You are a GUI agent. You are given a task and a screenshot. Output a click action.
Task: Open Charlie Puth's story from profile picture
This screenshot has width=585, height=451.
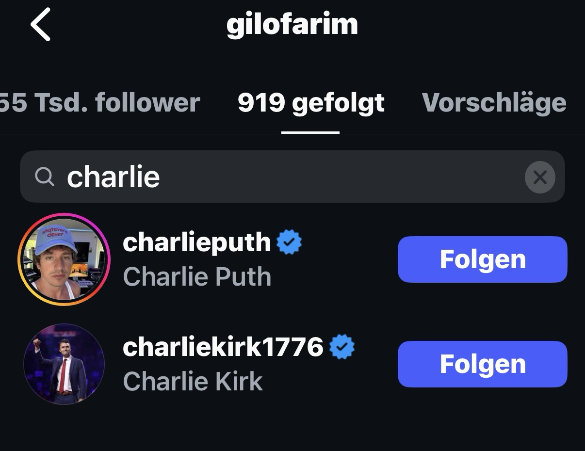64,259
